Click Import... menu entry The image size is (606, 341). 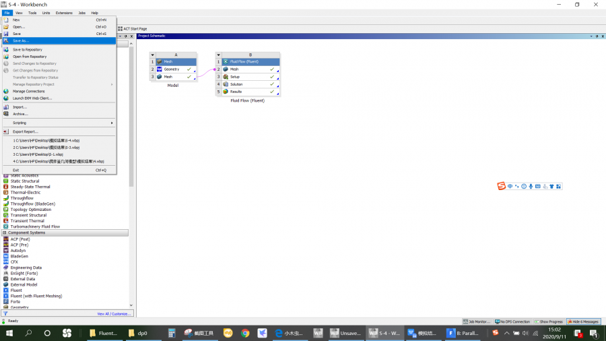click(59, 107)
